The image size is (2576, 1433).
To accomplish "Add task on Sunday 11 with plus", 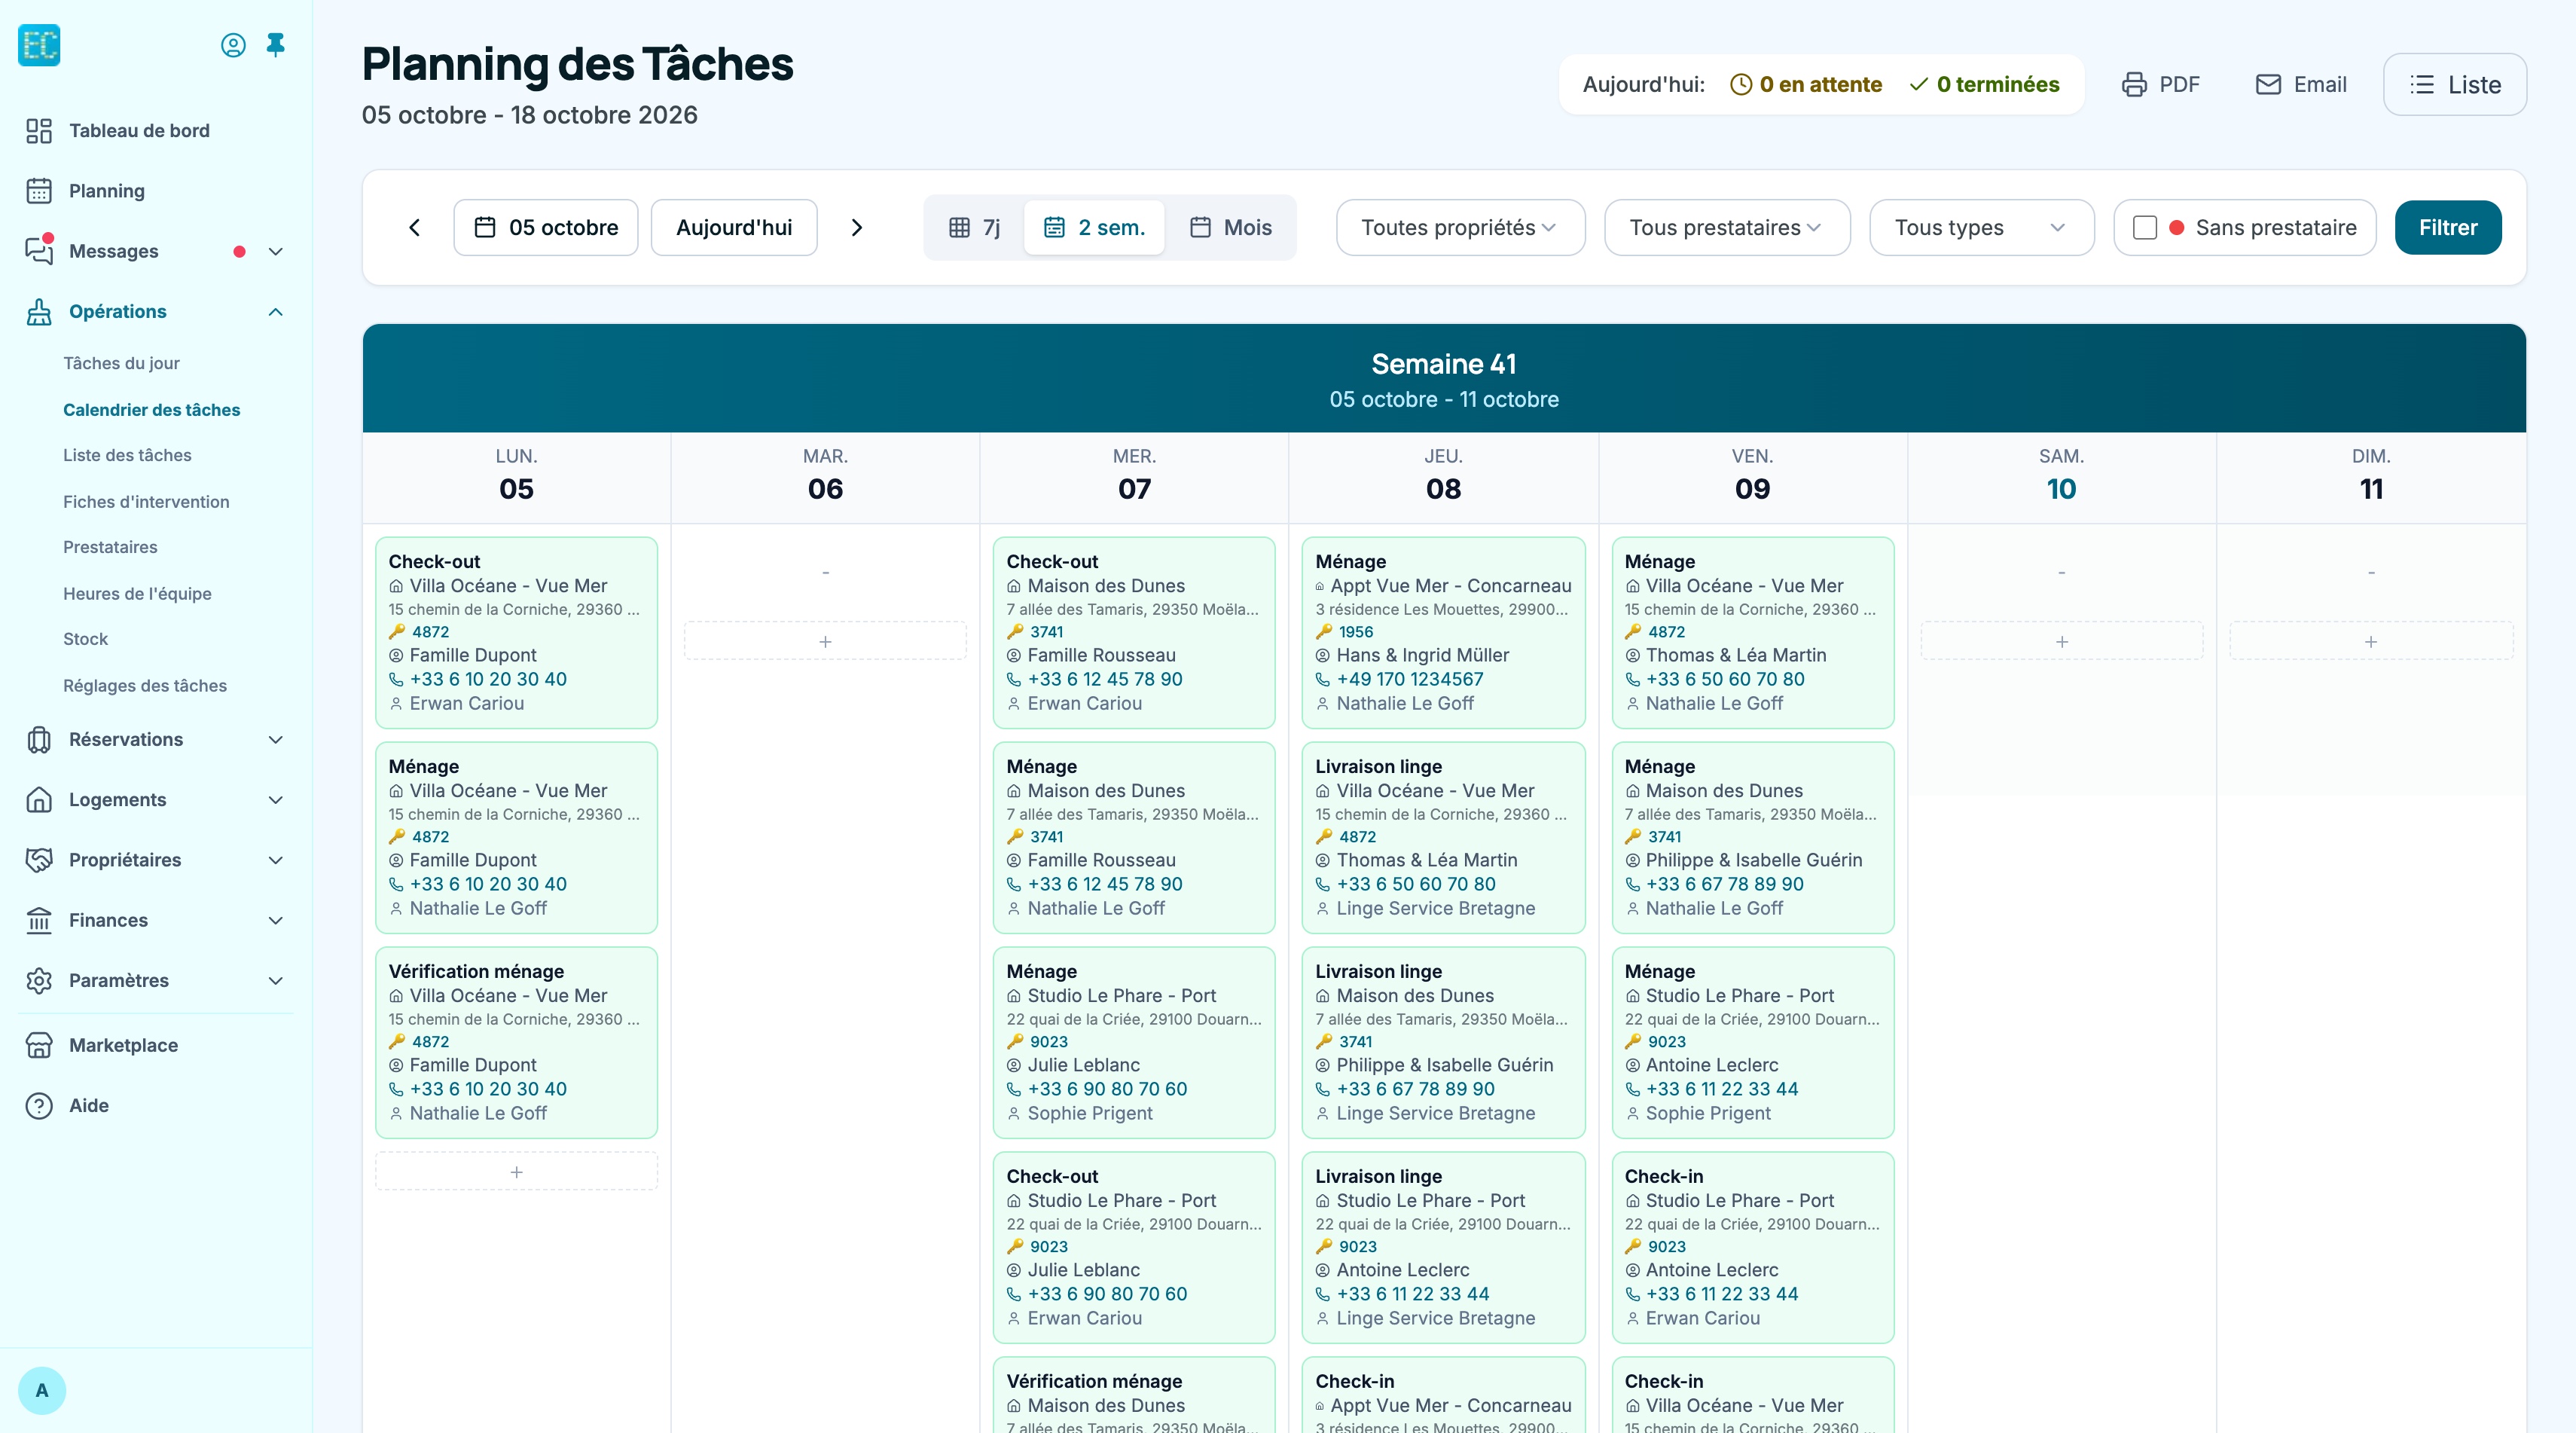I will coord(2371,641).
